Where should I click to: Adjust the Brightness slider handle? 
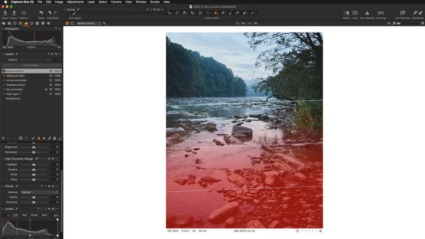[x=34, y=147]
